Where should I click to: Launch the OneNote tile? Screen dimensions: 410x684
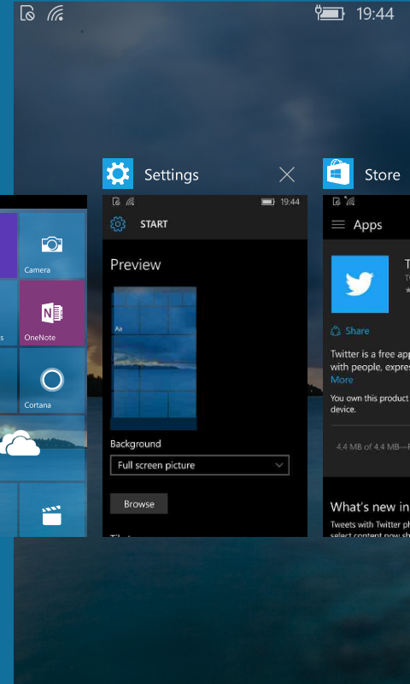(52, 313)
